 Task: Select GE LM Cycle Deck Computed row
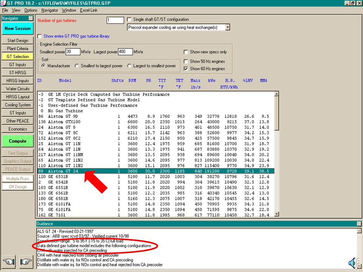click(x=156, y=94)
